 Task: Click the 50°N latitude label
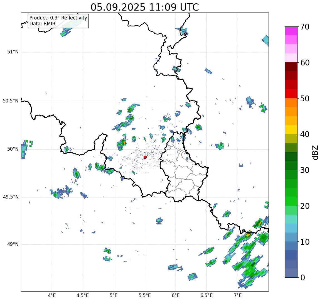point(13,149)
